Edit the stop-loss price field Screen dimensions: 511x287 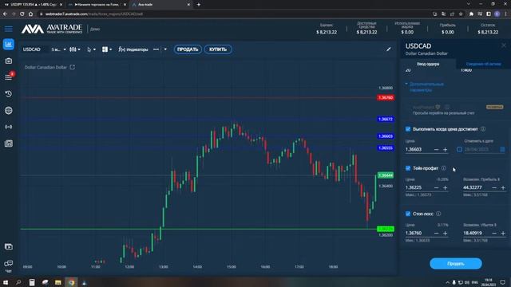[418, 233]
